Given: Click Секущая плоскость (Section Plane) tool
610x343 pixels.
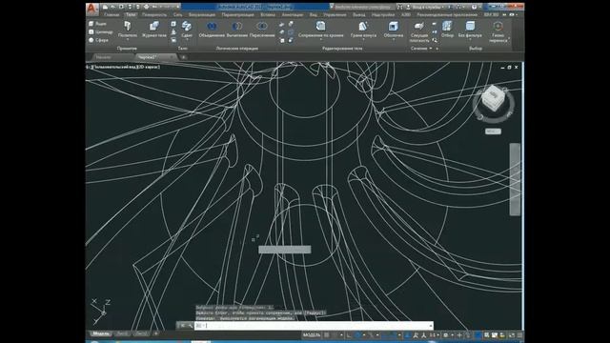Looking at the screenshot, I should coord(419,31).
